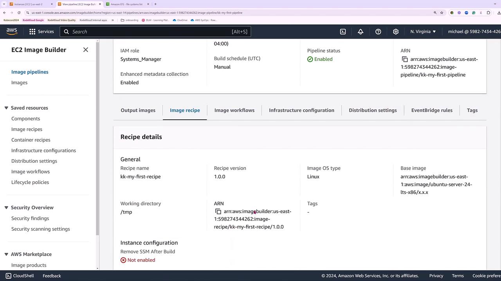Open the KodeKloud Google bookmark
This screenshot has width=501, height=281.
33,20
